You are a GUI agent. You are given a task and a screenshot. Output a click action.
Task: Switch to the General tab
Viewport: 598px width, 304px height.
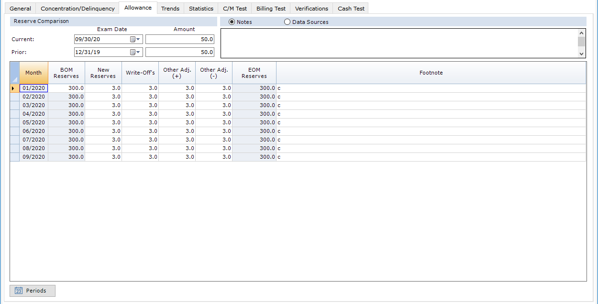[20, 9]
